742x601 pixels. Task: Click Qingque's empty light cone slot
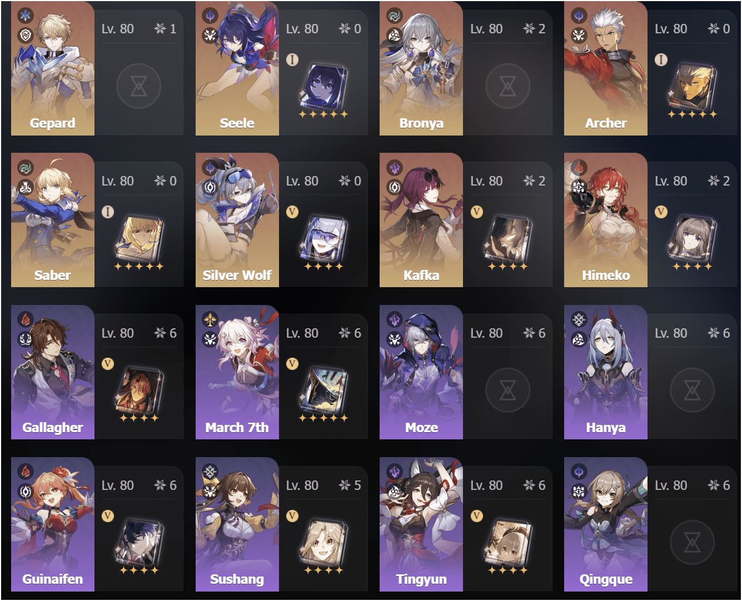click(692, 542)
